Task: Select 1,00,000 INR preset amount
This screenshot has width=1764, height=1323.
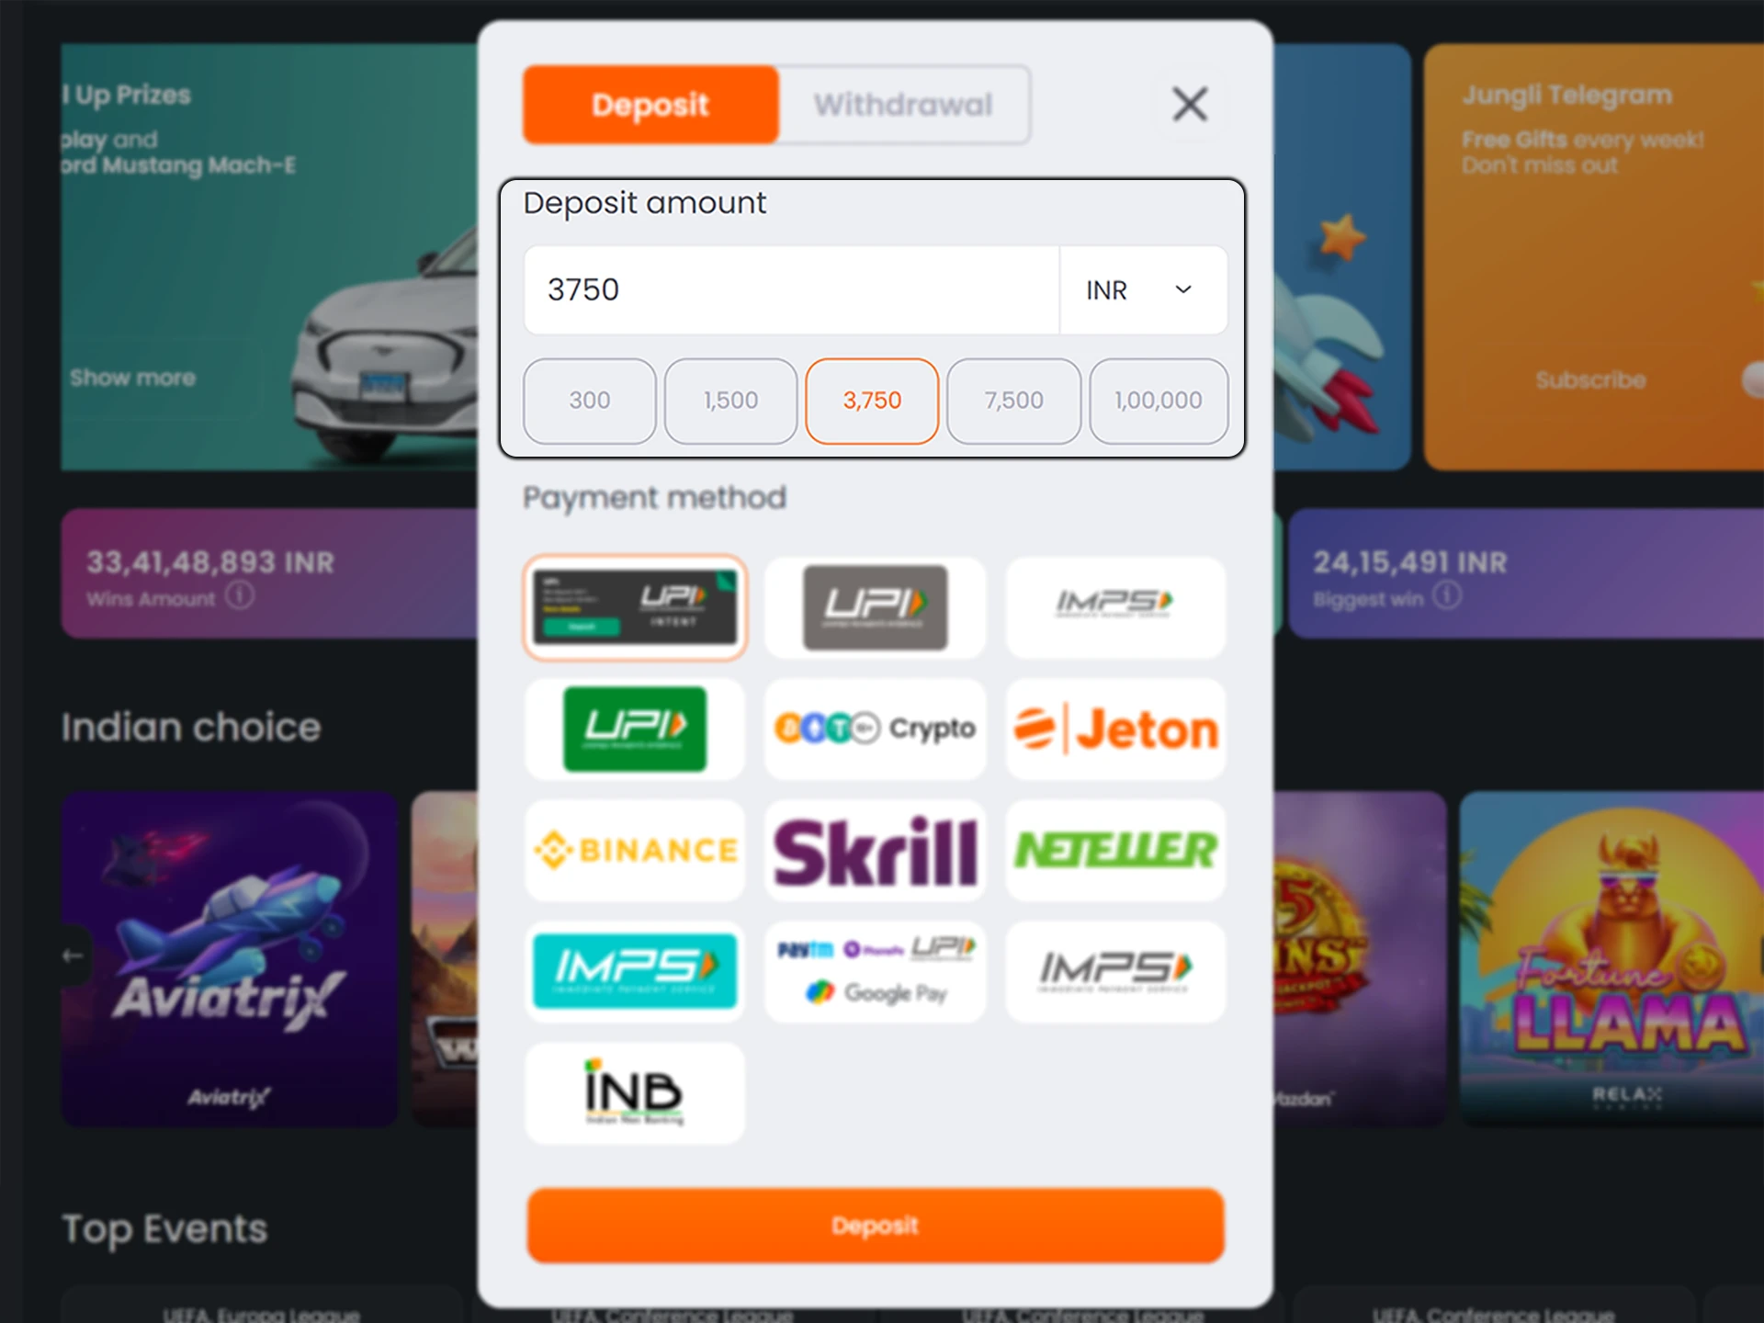Action: coord(1154,401)
